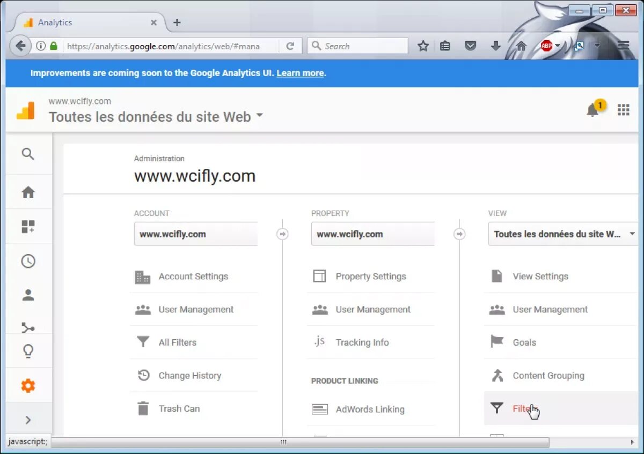644x454 pixels.
Task: Open the Firefox hamburger menu
Action: tap(623, 46)
